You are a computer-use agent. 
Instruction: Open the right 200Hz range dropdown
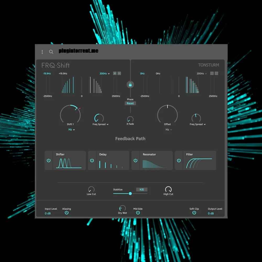coord(202,74)
